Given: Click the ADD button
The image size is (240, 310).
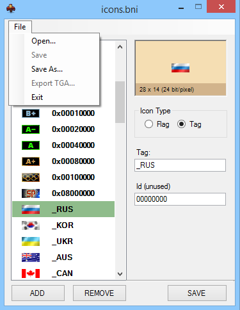Looking at the screenshot, I should (x=38, y=293).
